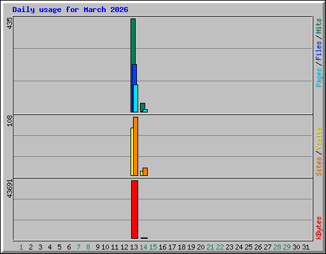This screenshot has height=254, width=326.
Task: Click day 18 on the x-axis
Action: [181, 247]
